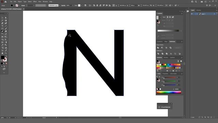Set paint mode to None in toolbar
Image resolution: width=218 pixels, height=123 pixels.
6,64
